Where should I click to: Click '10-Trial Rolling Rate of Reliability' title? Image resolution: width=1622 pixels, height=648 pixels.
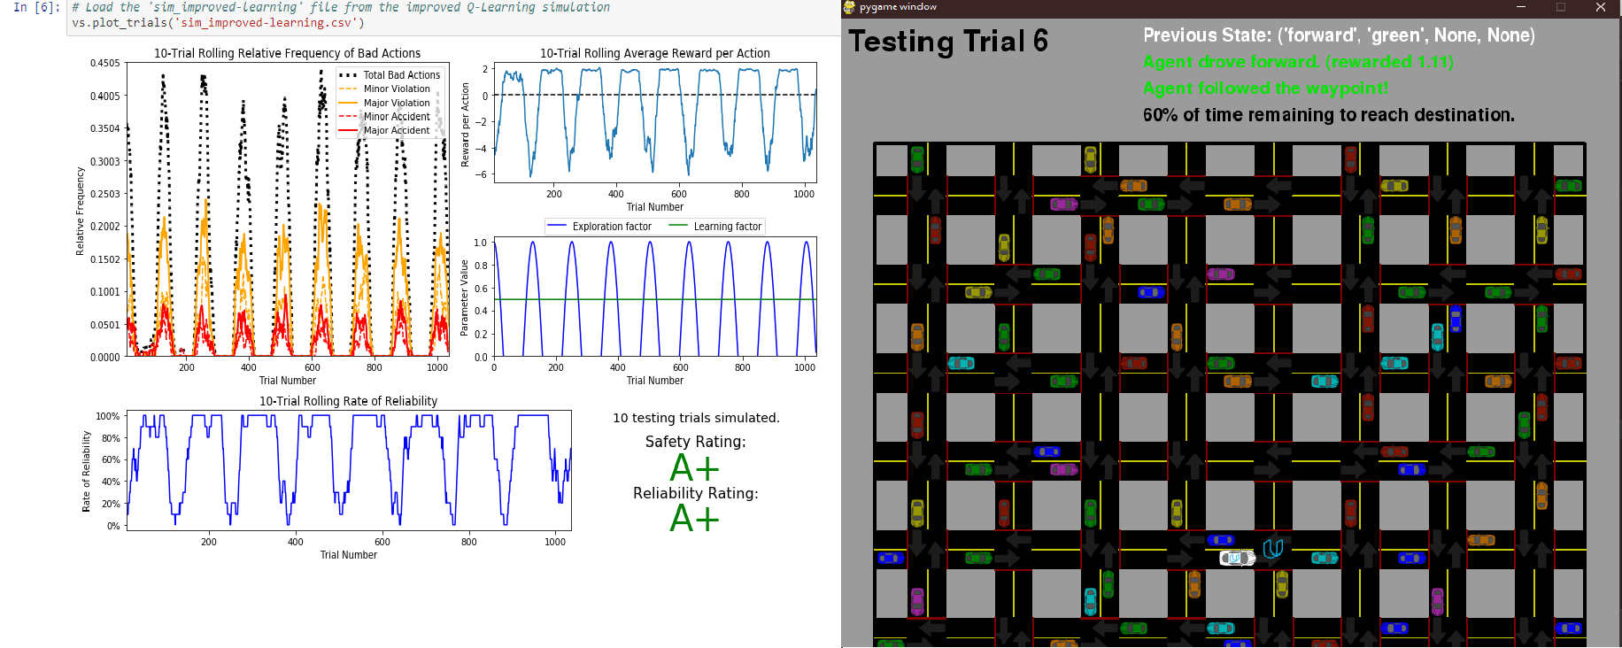point(348,401)
